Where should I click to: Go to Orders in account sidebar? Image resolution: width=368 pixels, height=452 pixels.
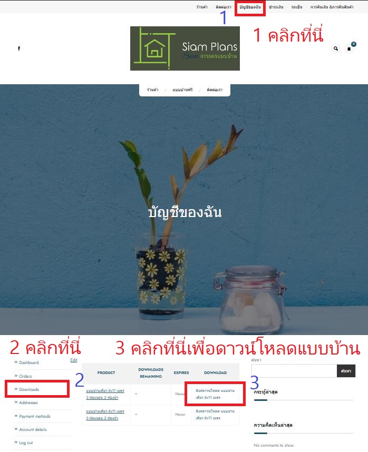point(25,376)
